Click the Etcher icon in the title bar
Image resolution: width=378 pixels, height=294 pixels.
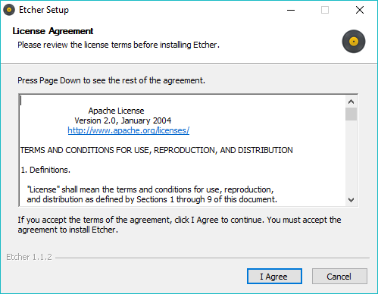tap(9, 10)
